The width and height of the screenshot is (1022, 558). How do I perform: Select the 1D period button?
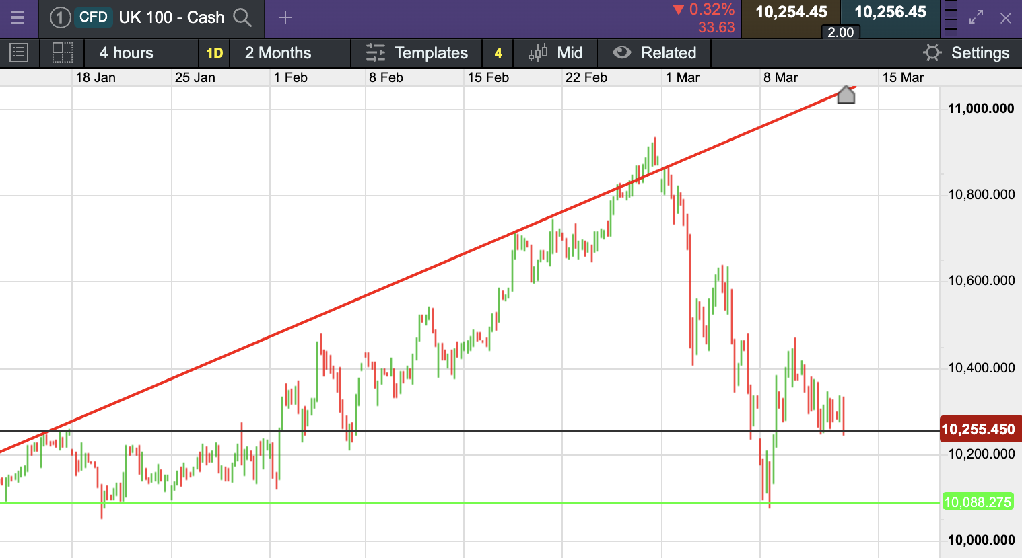[214, 53]
